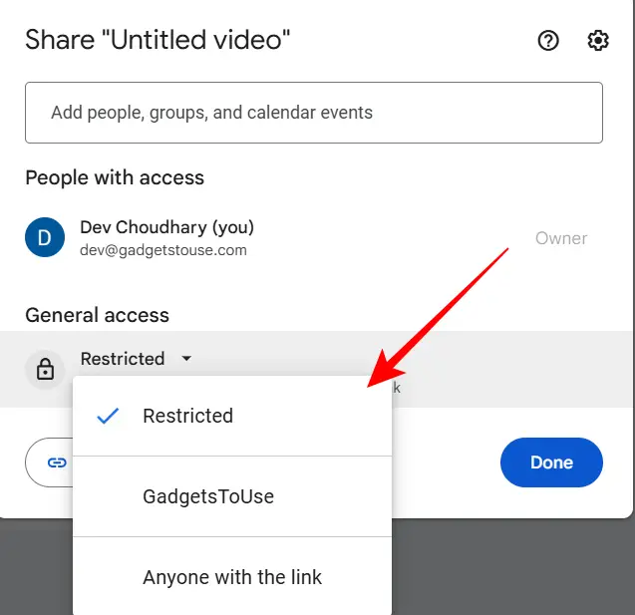Image resolution: width=635 pixels, height=615 pixels.
Task: Focus the Add people, groups input field
Action: click(314, 113)
